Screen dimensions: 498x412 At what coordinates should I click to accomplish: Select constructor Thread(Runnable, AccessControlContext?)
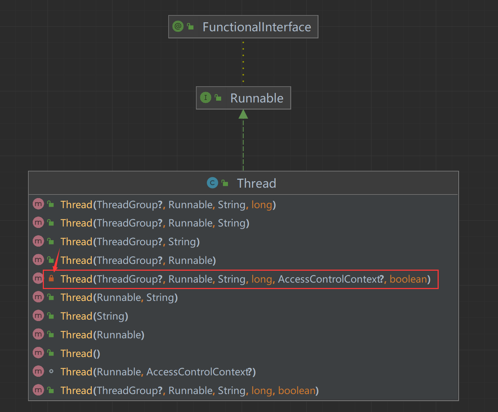(x=158, y=372)
